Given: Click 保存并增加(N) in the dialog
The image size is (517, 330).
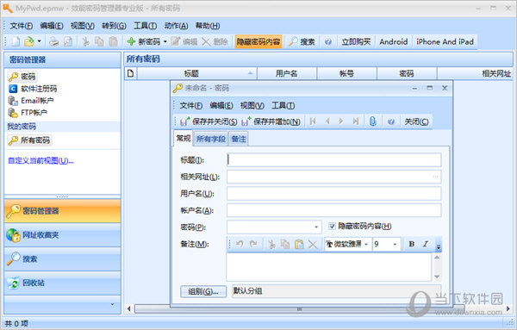Looking at the screenshot, I should (271, 121).
